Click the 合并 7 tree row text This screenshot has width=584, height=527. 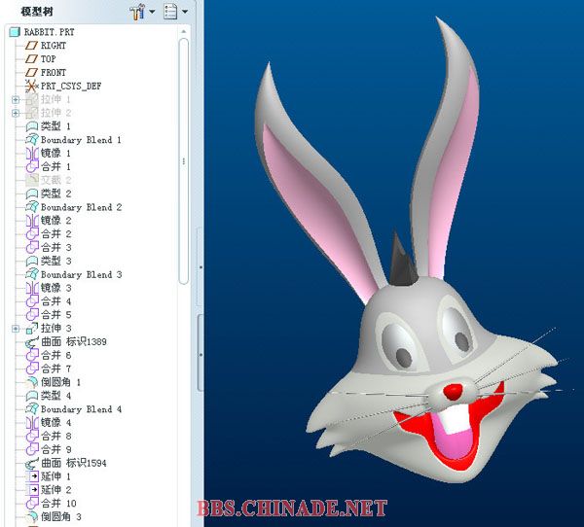coord(55,369)
